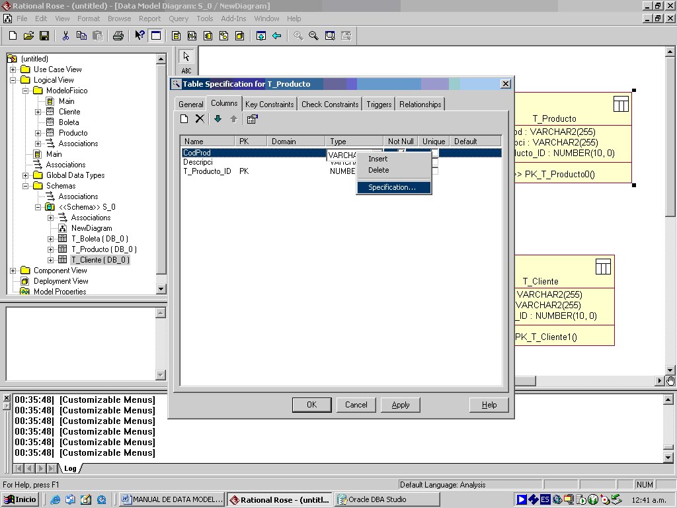
Task: Click the Cut scissors icon
Action: click(x=65, y=36)
